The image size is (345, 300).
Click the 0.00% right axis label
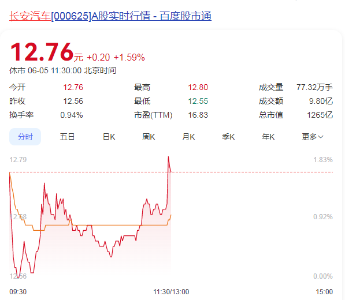[x=323, y=276]
